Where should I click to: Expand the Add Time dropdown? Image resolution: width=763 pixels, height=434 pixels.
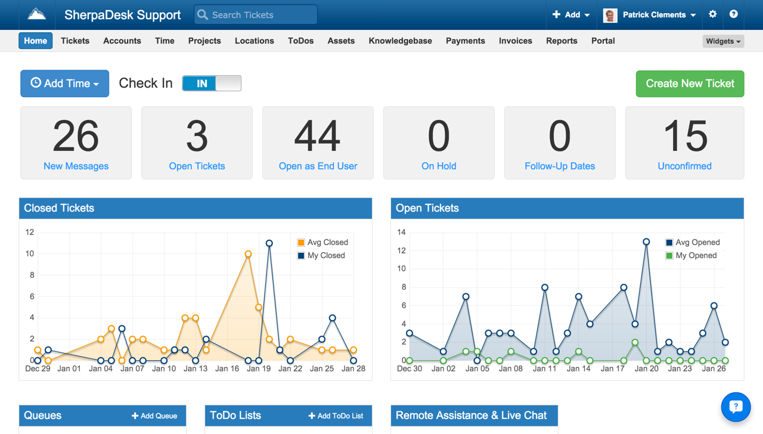coord(64,83)
